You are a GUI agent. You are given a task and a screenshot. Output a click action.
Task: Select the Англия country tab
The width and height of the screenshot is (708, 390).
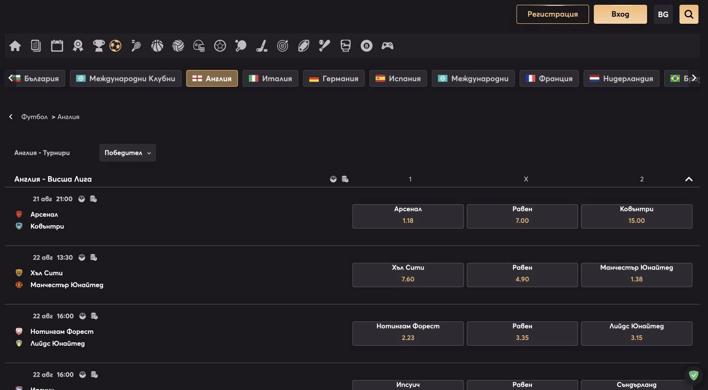point(212,79)
